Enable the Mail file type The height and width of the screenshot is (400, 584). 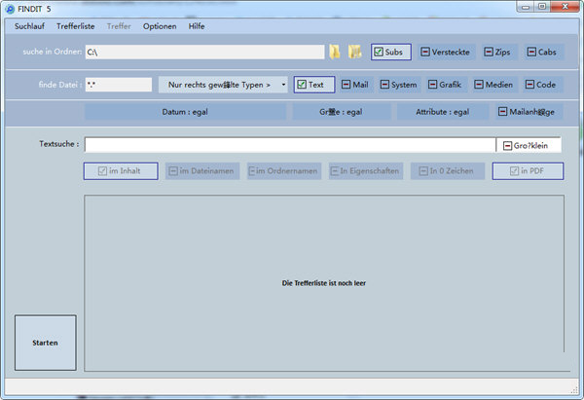point(355,85)
